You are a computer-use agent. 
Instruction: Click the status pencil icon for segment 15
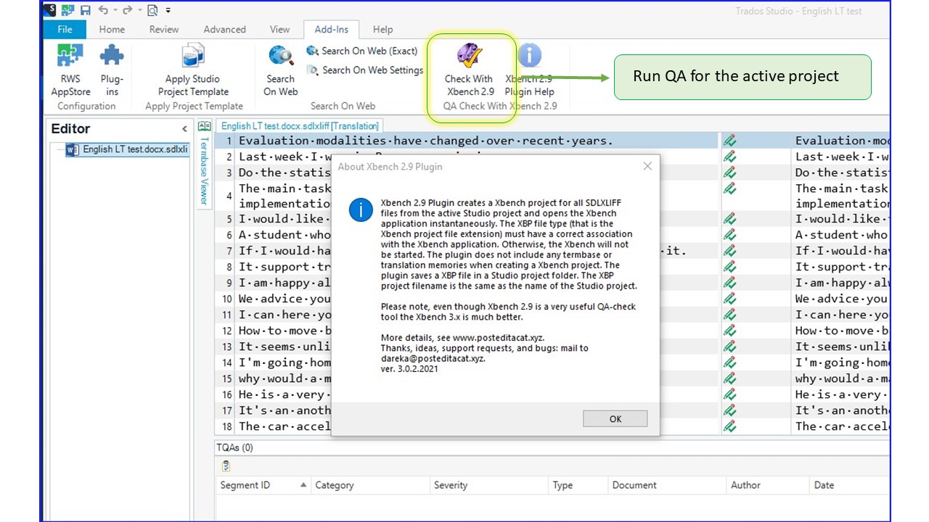[x=729, y=378]
